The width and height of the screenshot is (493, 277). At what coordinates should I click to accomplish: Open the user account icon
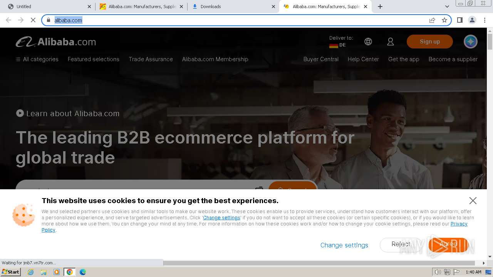391,42
